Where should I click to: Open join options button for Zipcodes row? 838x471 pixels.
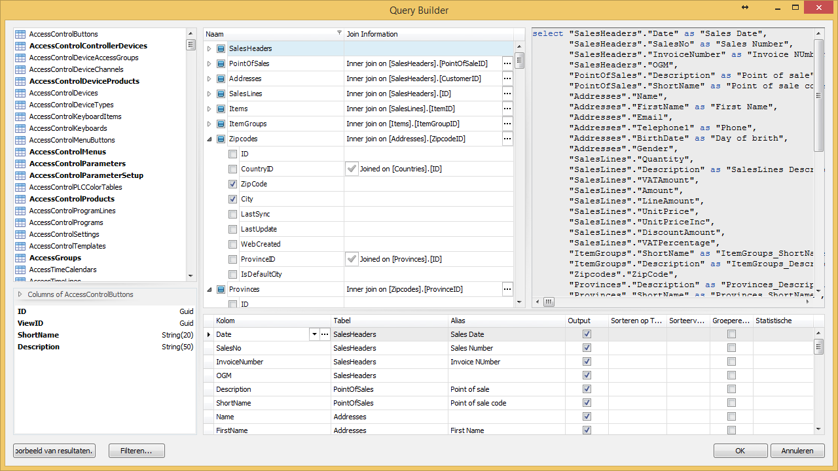(x=507, y=139)
